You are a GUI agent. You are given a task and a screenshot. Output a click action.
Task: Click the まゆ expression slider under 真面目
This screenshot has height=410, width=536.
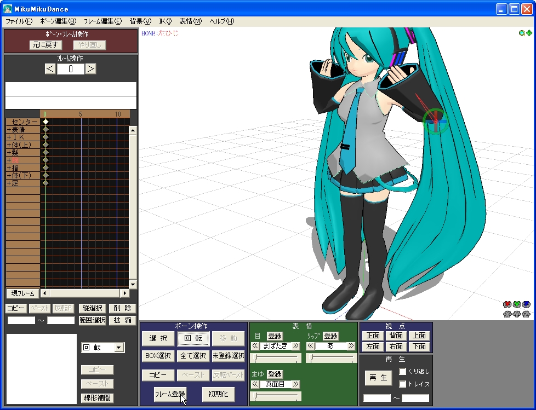point(276,396)
